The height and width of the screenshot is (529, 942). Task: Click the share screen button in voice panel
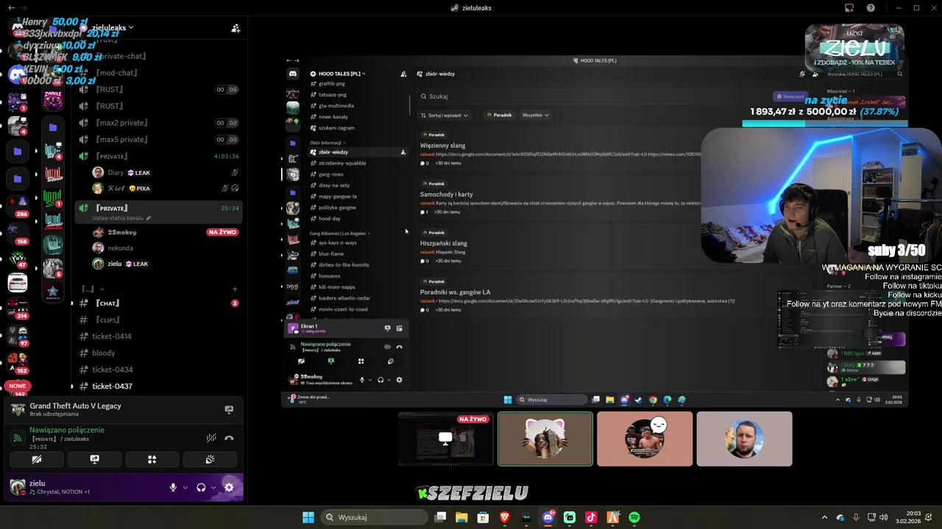[94, 459]
